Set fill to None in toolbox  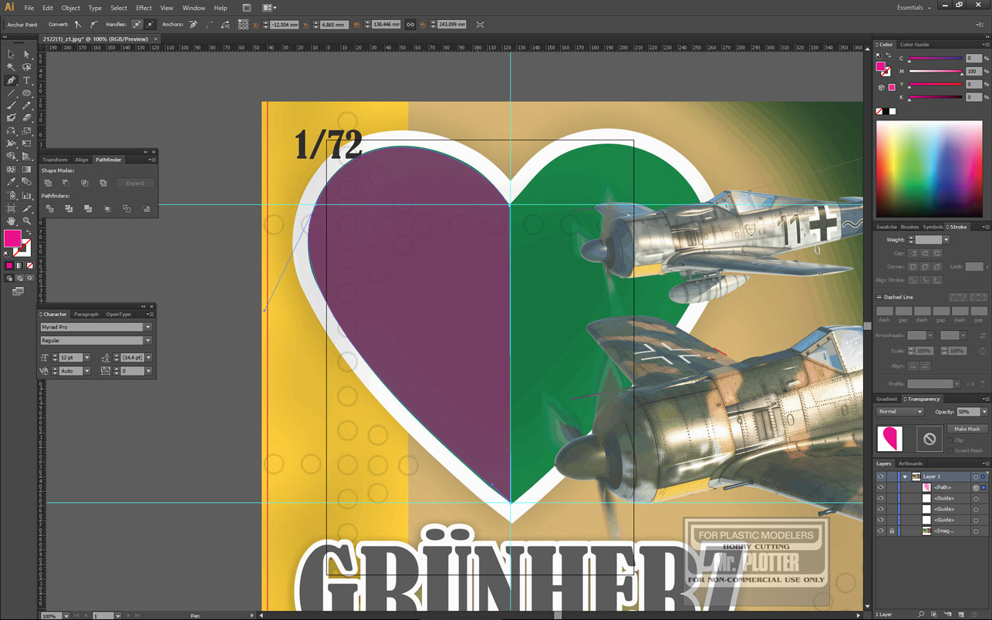tap(31, 265)
